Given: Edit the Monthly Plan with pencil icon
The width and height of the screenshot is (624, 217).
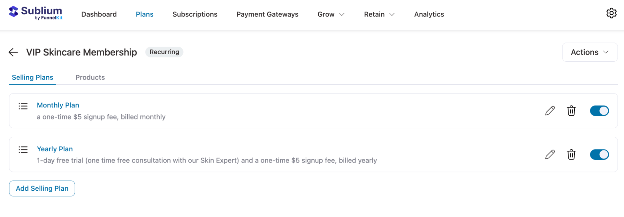Looking at the screenshot, I should (x=550, y=111).
